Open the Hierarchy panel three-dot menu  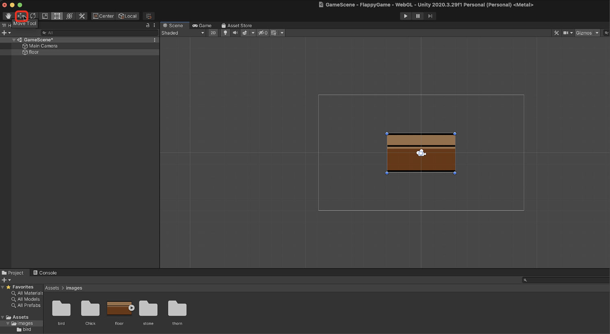pyautogui.click(x=154, y=25)
